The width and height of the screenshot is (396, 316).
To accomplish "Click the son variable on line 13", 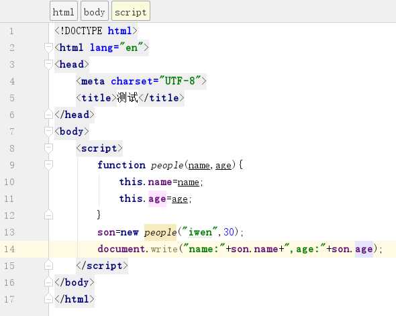I will coord(106,232).
